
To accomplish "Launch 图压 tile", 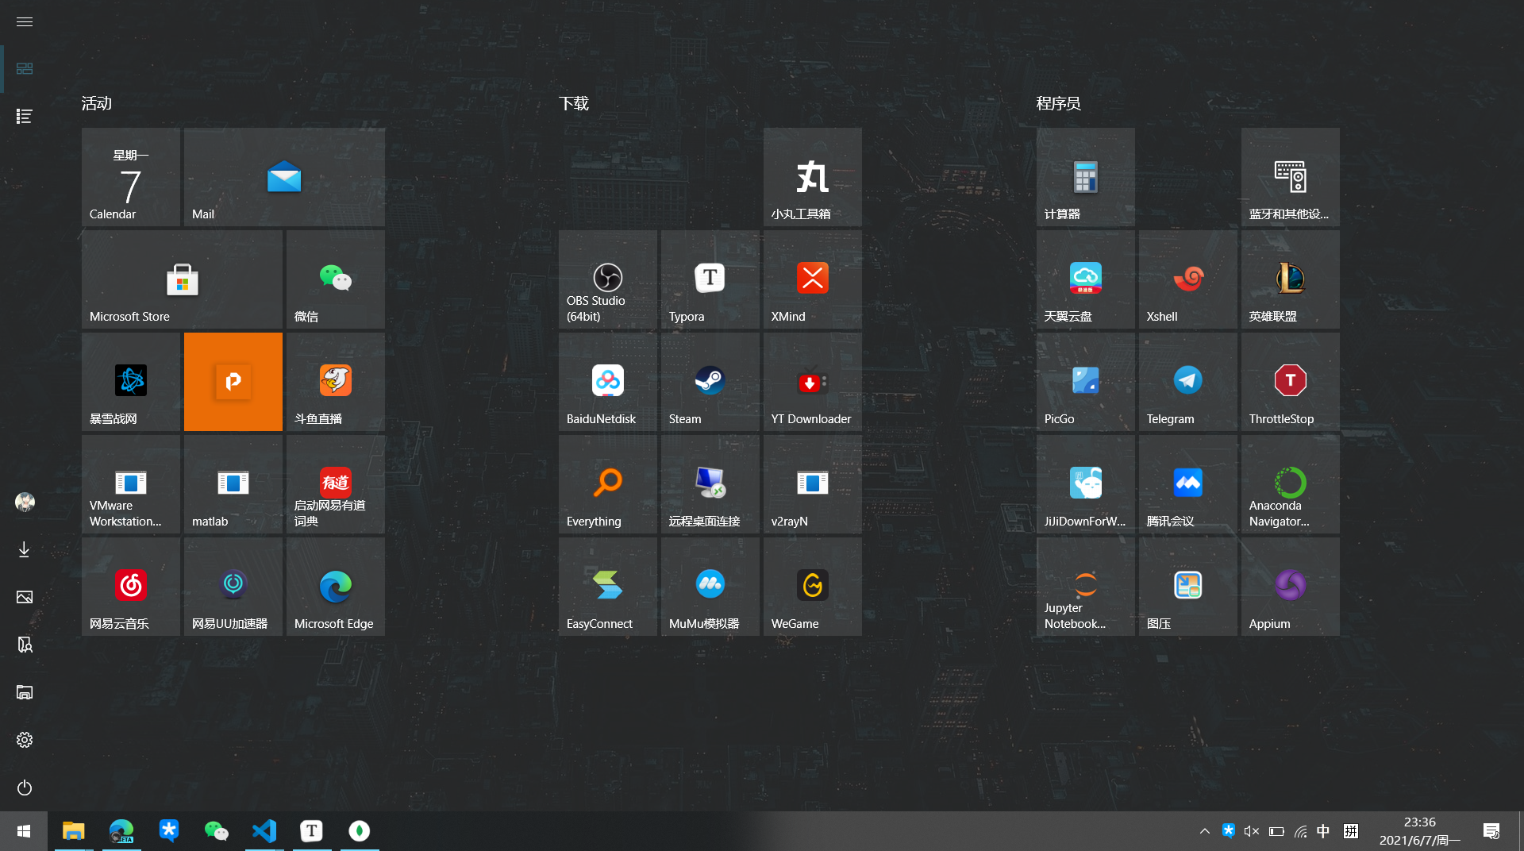I will [1188, 587].
